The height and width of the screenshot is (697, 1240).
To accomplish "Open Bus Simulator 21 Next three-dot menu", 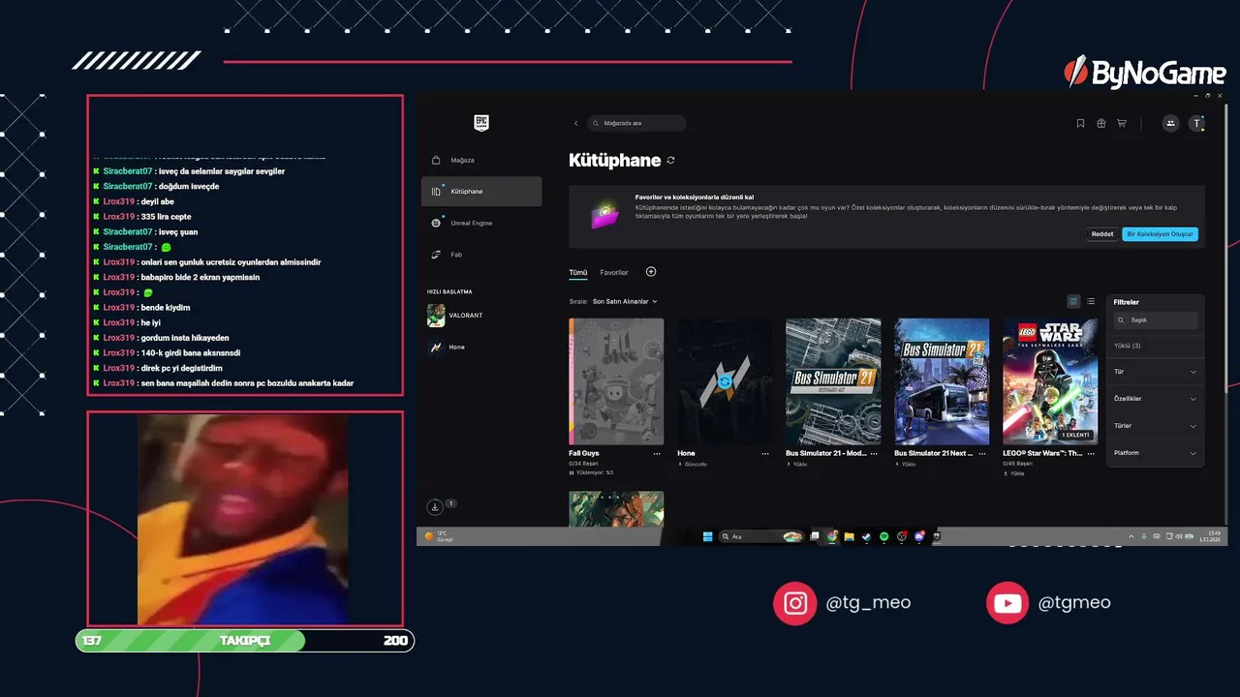I will (982, 453).
